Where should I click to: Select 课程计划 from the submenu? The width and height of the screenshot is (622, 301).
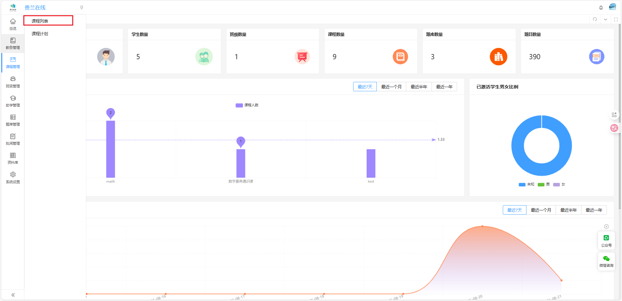coord(40,34)
